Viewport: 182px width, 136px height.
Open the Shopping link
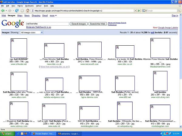[36, 15]
